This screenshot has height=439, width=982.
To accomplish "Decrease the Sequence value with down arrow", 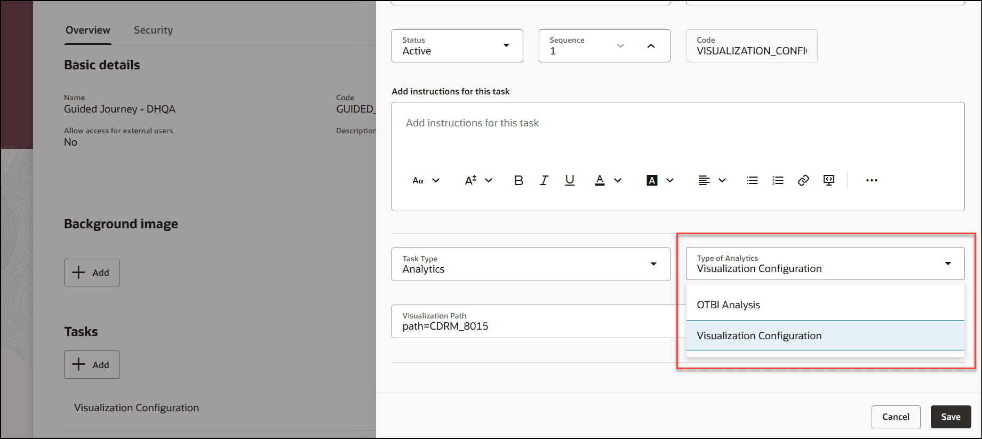I will coord(620,46).
